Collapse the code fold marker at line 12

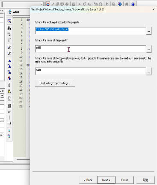click(x=28, y=65)
